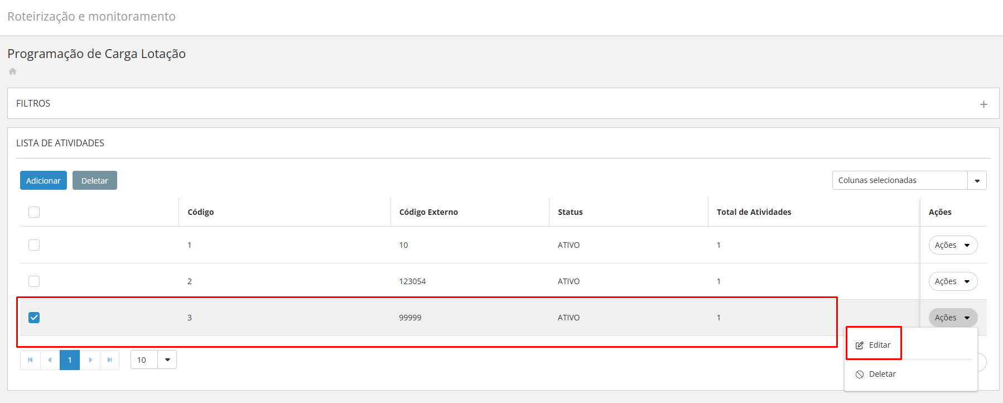Click the gray Deletar button above table
1003x403 pixels.
pyautogui.click(x=95, y=181)
